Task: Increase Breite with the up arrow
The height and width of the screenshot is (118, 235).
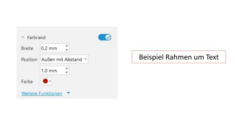Action: [x=67, y=46]
